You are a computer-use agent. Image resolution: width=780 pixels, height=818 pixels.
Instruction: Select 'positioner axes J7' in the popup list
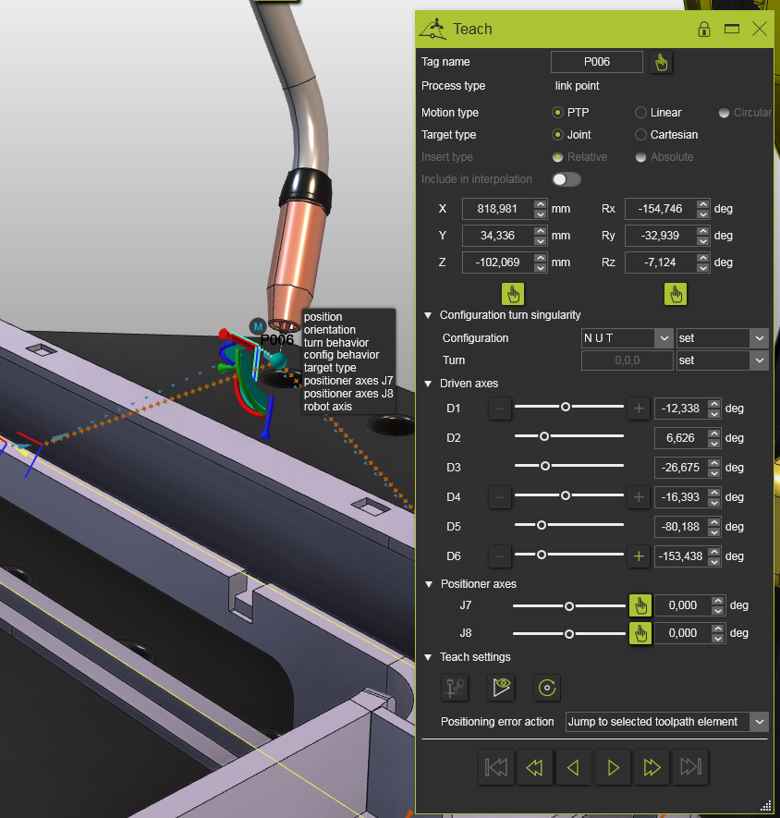pos(348,381)
